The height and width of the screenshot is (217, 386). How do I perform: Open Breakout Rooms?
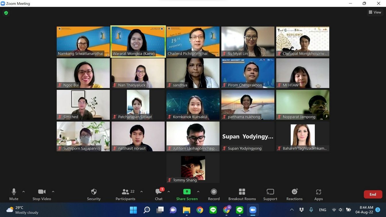coord(242,194)
